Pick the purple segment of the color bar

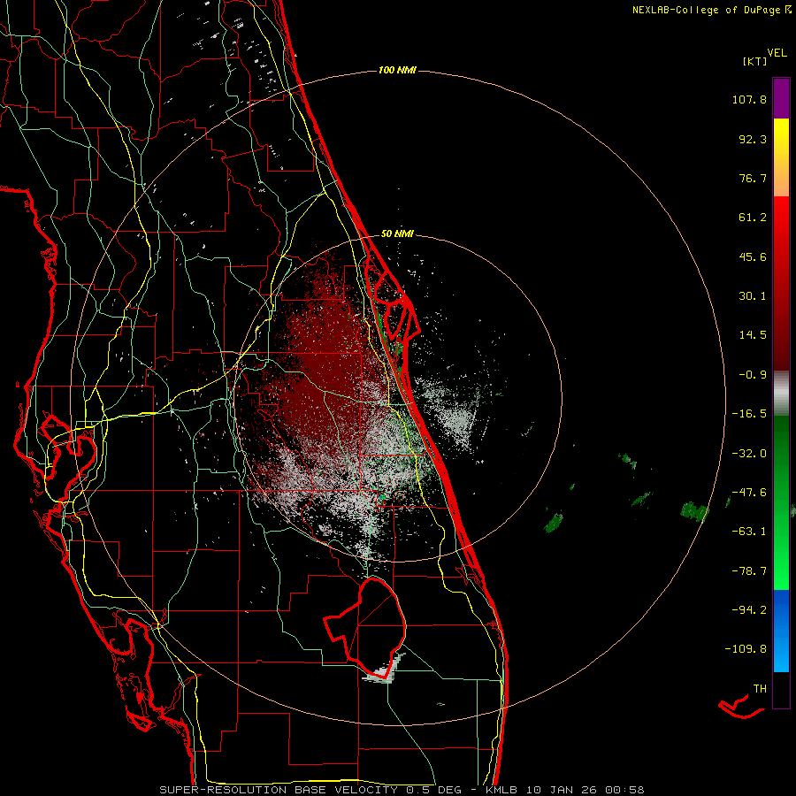781,98
